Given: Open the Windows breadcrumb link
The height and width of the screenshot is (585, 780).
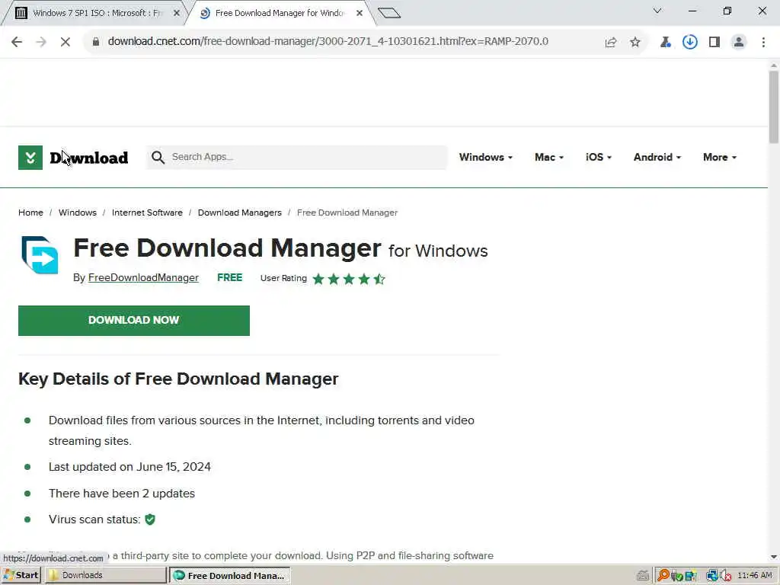Looking at the screenshot, I should (78, 213).
